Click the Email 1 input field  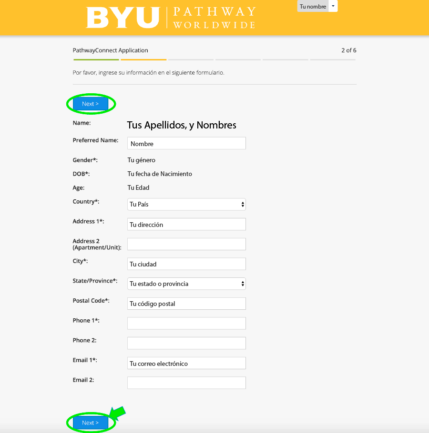pyautogui.click(x=186, y=363)
